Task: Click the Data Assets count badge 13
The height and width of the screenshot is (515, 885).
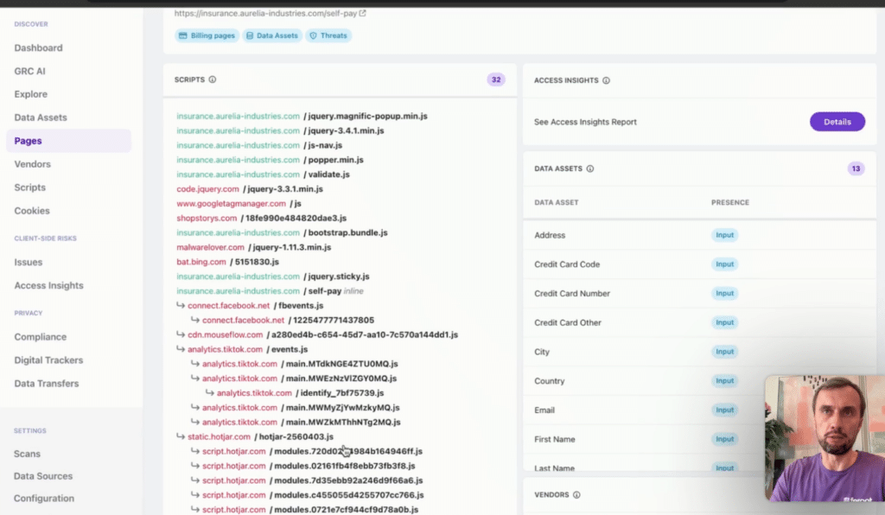Action: click(856, 168)
